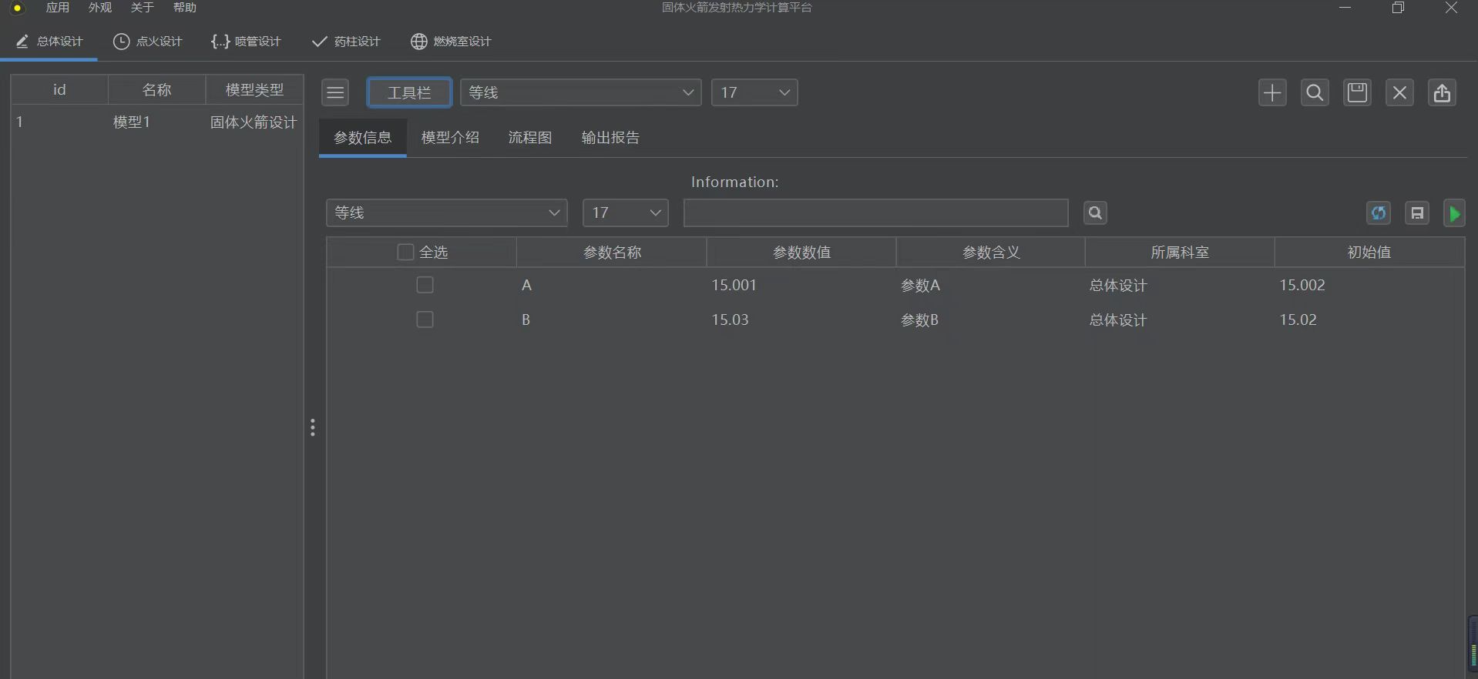Click the id column header
This screenshot has width=1478, height=679.
coord(59,90)
